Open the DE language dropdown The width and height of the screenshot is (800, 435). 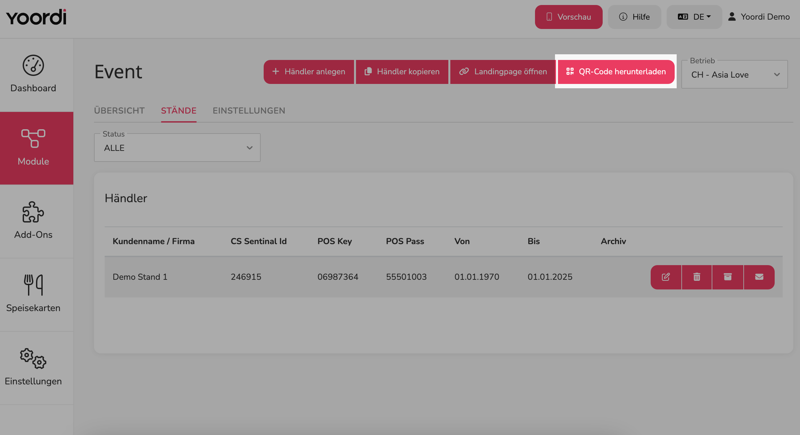(x=694, y=17)
